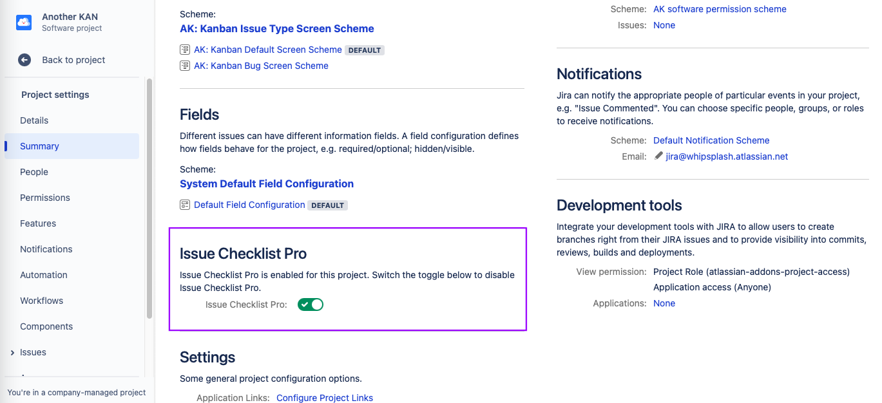Viewport: 882px width, 403px height.
Task: Click the Default Field Configuration icon
Action: pyautogui.click(x=185, y=205)
